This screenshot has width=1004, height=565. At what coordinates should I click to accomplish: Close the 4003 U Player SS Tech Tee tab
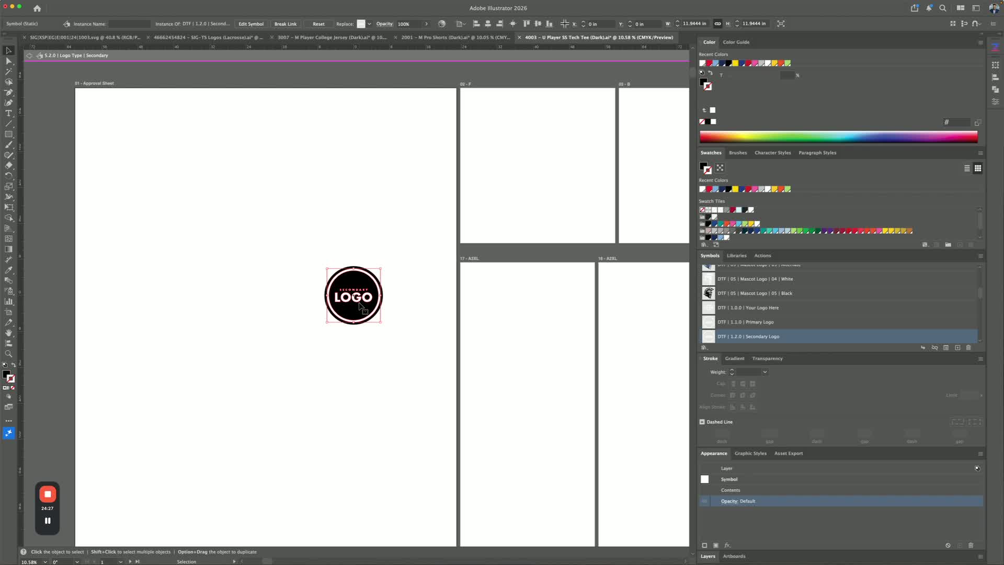[x=519, y=38]
